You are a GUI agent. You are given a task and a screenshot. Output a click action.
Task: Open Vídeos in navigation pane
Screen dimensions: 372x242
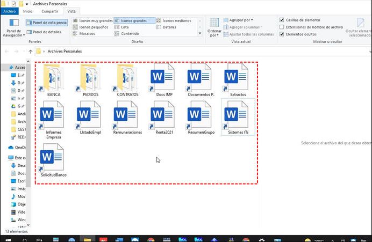pyautogui.click(x=18, y=212)
